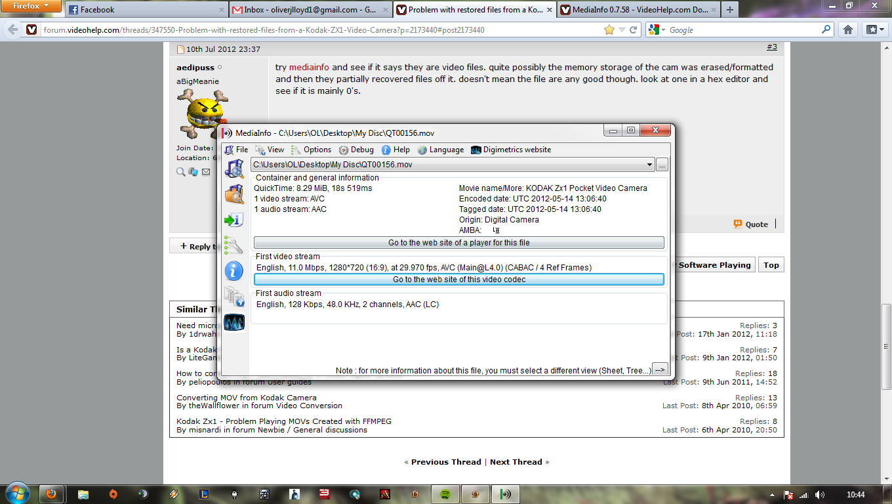Click the magnifier icon under aedipuss profile

pos(181,172)
